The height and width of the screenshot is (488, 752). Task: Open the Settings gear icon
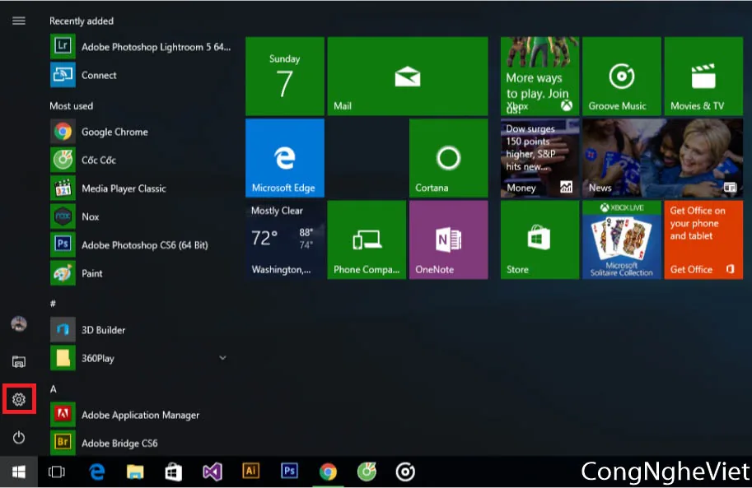(x=19, y=399)
